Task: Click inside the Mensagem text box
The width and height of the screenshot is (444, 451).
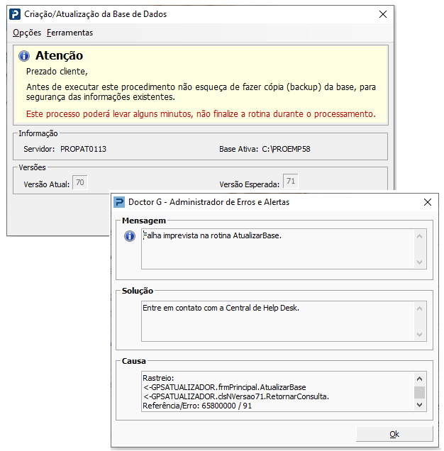Action: click(277, 249)
